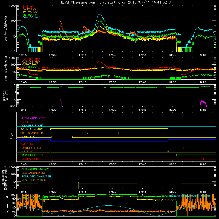Screen dimensions: 219x219
Task: Click the GAP_FLAG label
Action: 27,122
